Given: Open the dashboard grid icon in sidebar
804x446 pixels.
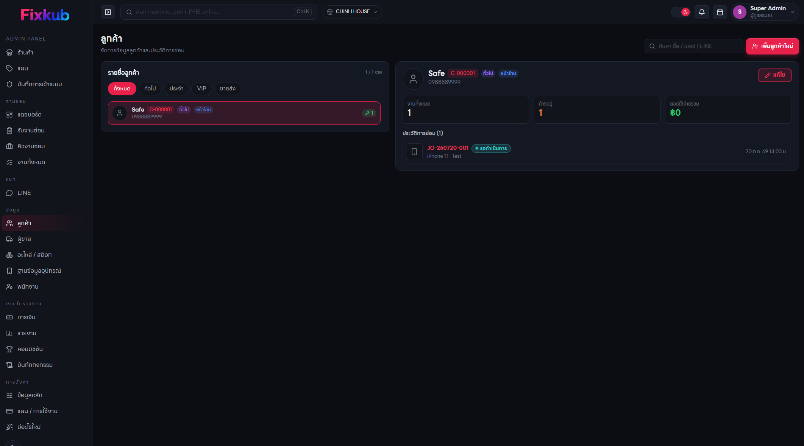Looking at the screenshot, I should coord(9,115).
